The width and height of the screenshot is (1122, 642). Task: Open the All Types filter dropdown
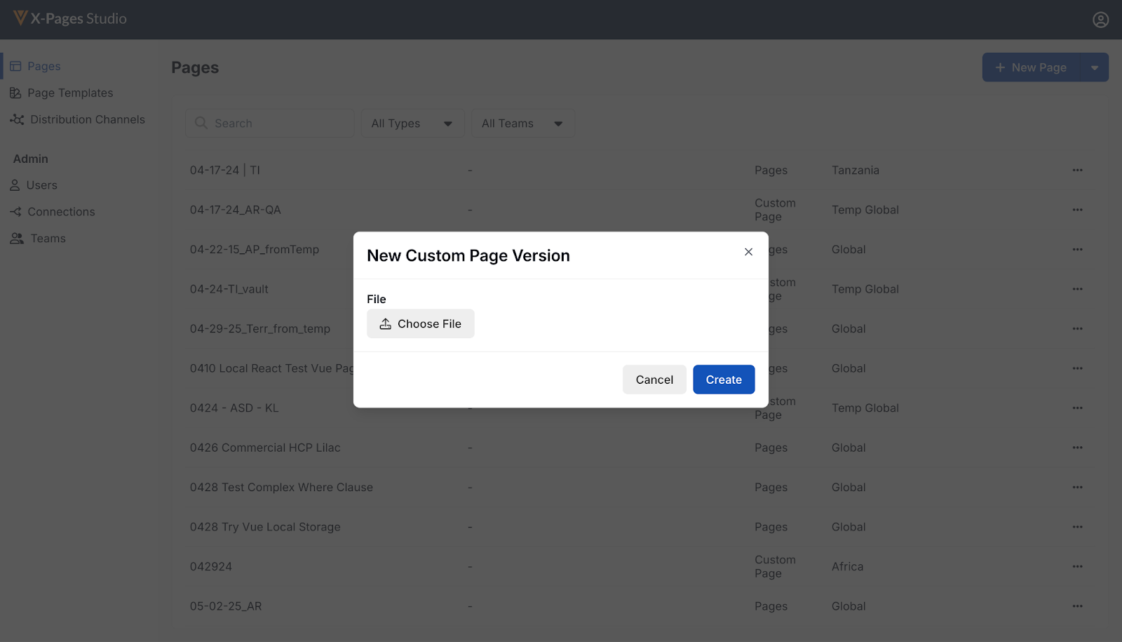(412, 123)
